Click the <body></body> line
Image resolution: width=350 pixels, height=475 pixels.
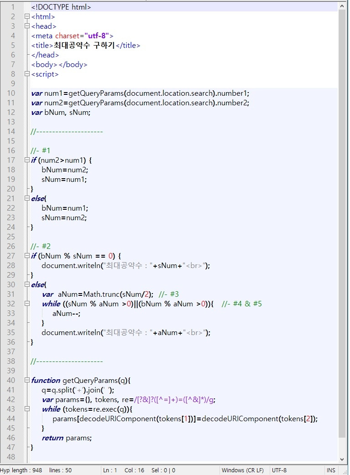[x=59, y=64]
